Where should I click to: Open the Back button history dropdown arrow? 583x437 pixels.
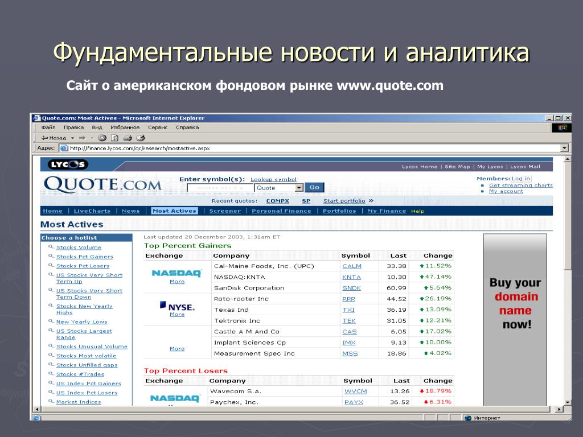pyautogui.click(x=72, y=138)
